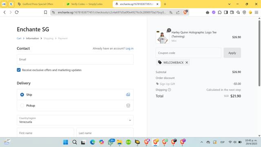Open Windows Start menu
The height and width of the screenshot is (147, 261).
tap(66, 142)
